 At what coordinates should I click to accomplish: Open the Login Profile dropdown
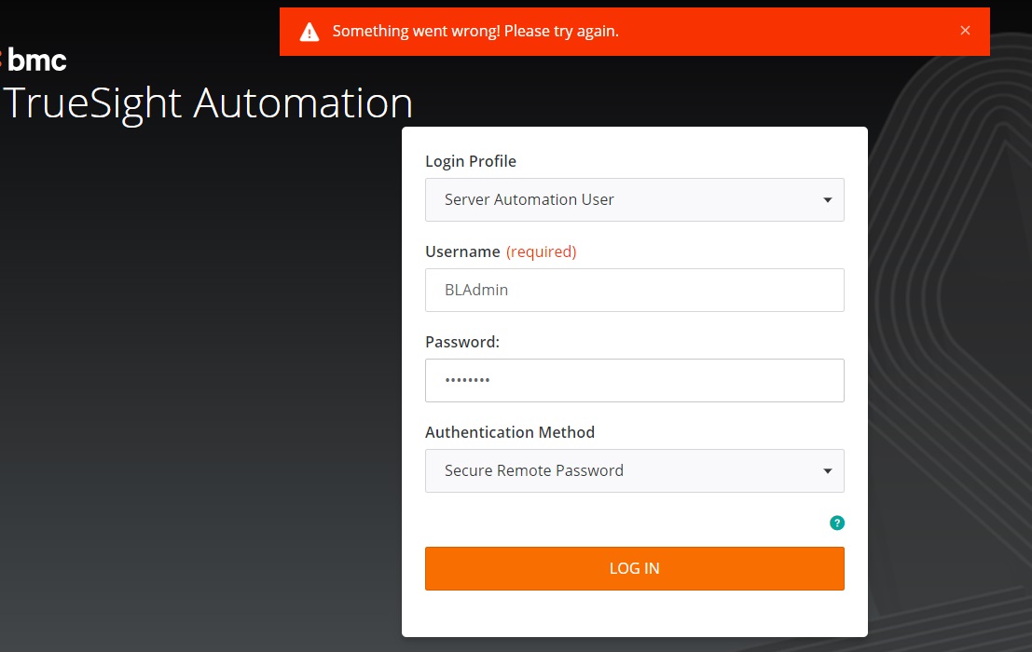(635, 200)
